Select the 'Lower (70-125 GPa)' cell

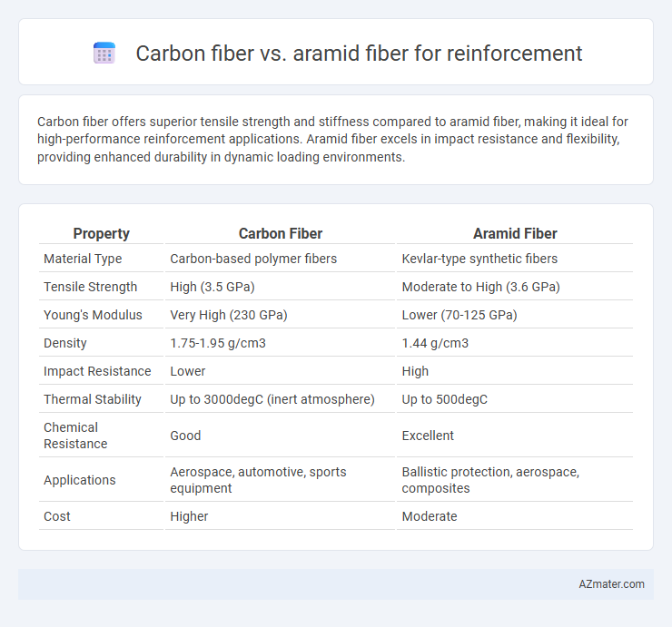[x=460, y=315]
